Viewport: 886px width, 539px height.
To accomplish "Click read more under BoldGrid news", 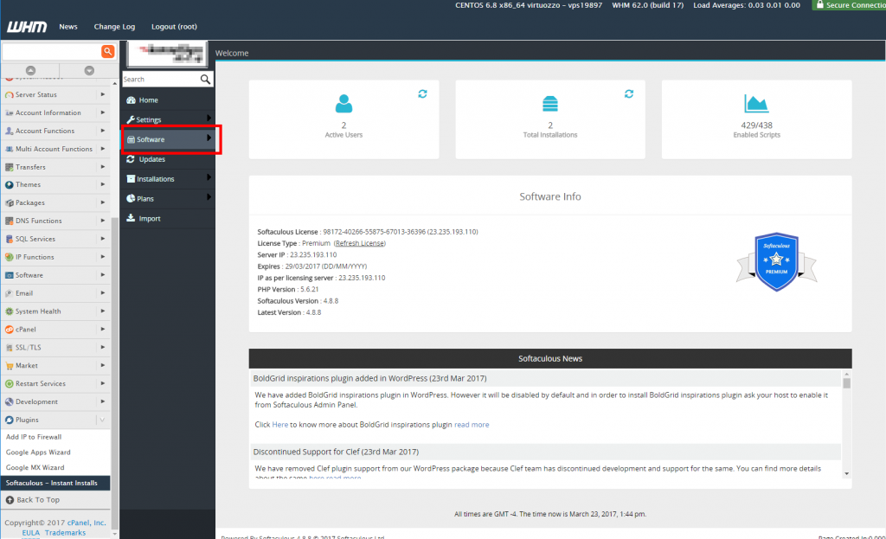I will [x=472, y=425].
